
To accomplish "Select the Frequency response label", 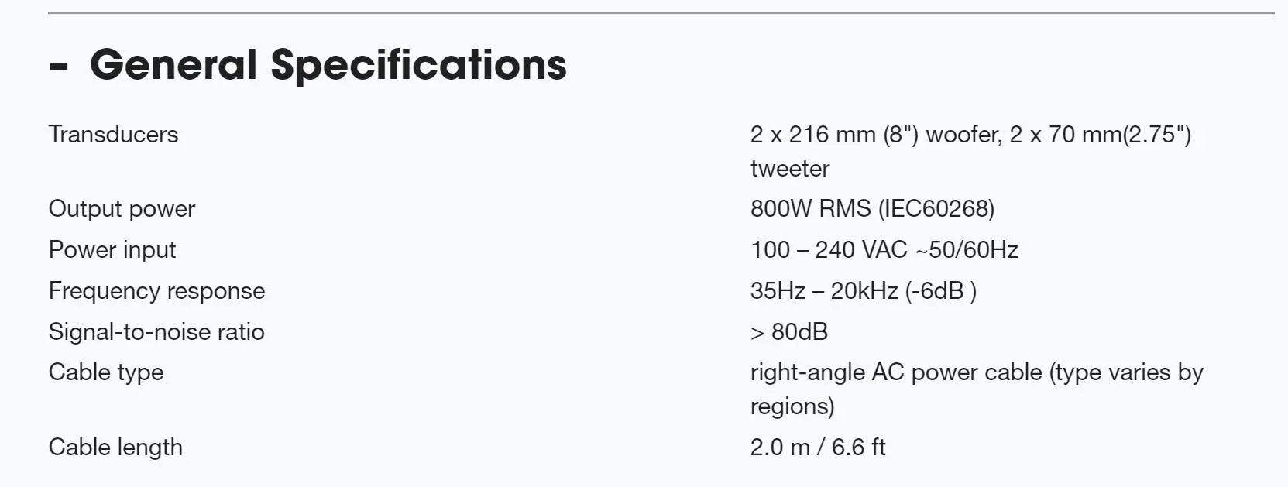I will tap(156, 290).
